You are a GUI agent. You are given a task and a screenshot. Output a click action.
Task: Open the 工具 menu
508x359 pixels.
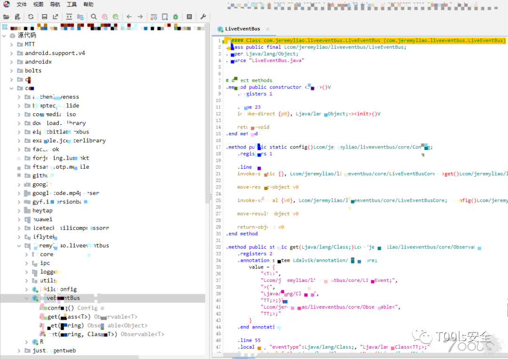pos(71,4)
